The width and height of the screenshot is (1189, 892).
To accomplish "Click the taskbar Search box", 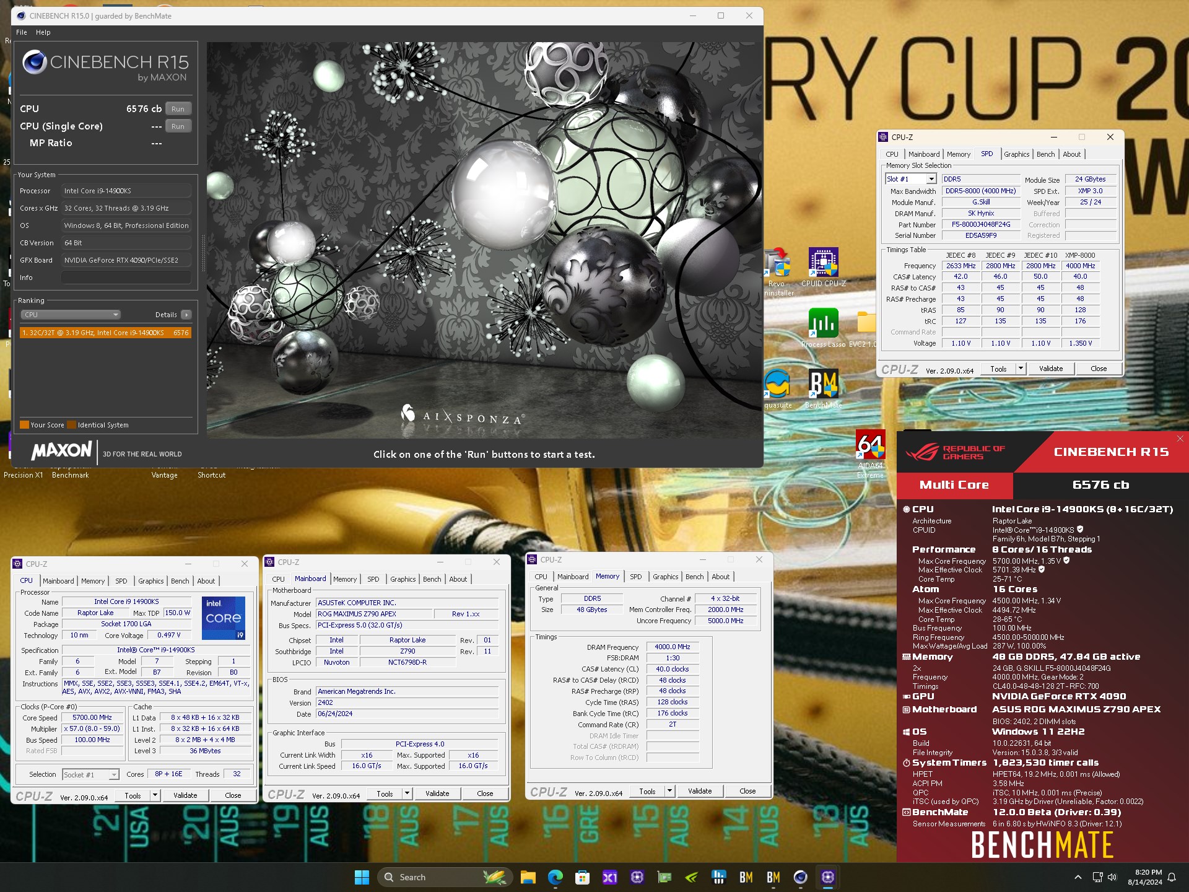I will point(443,877).
